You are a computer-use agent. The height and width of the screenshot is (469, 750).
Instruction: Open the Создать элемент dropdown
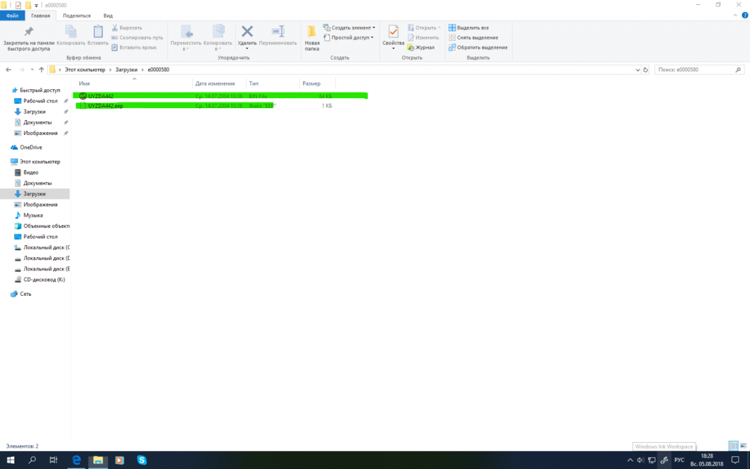pos(349,28)
